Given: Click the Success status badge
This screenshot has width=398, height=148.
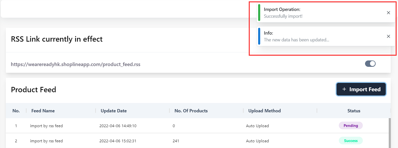Looking at the screenshot, I should (x=351, y=141).
